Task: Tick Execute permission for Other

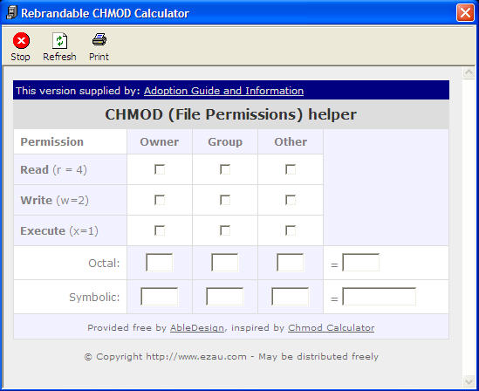Action: [x=291, y=230]
